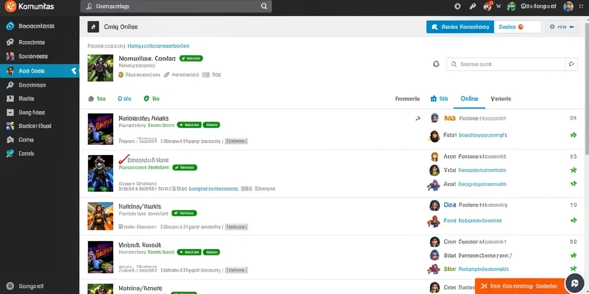Click the bell icon left of the content search box
This screenshot has height=294, width=589.
(436, 64)
